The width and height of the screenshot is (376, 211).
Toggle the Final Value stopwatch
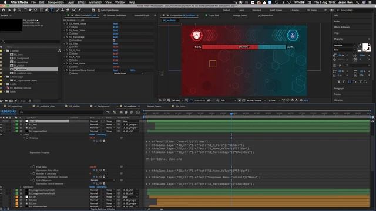coord(33,167)
